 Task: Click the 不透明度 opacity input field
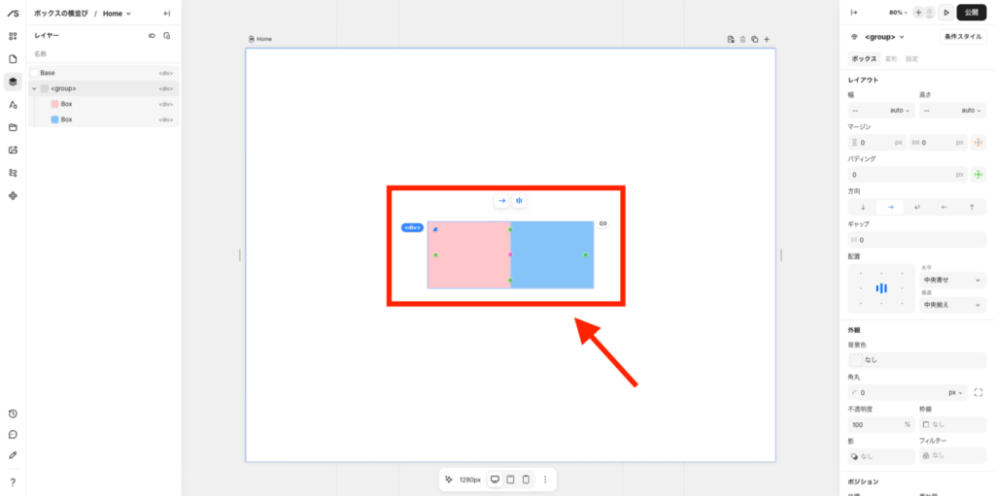point(875,424)
